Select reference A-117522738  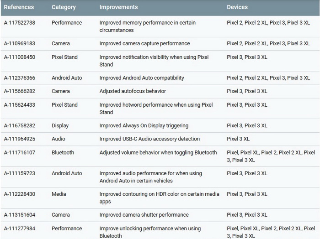[20, 23]
